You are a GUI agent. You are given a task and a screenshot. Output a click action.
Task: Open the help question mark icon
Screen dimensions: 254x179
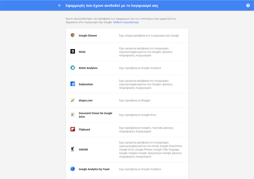click(x=248, y=5)
